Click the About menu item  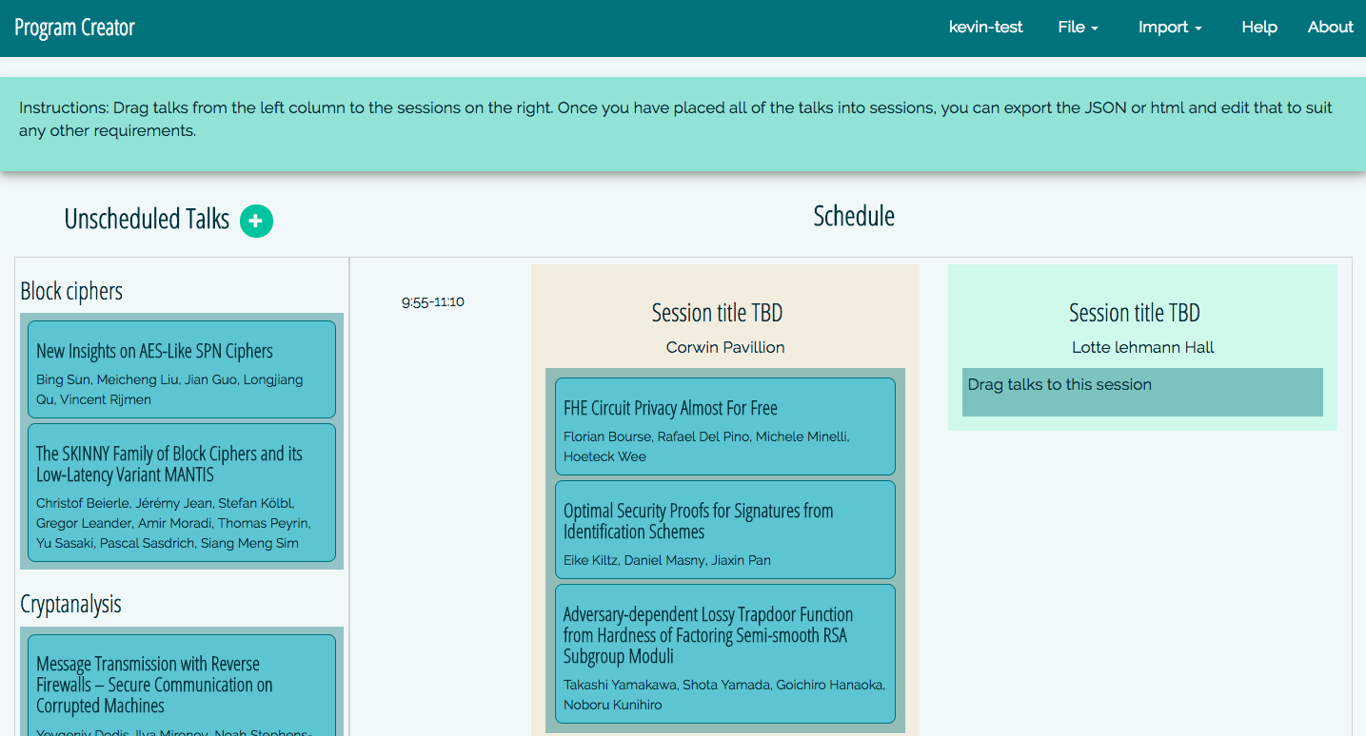[x=1330, y=27]
